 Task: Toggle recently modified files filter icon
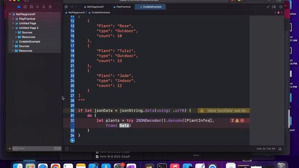click(x=56, y=148)
